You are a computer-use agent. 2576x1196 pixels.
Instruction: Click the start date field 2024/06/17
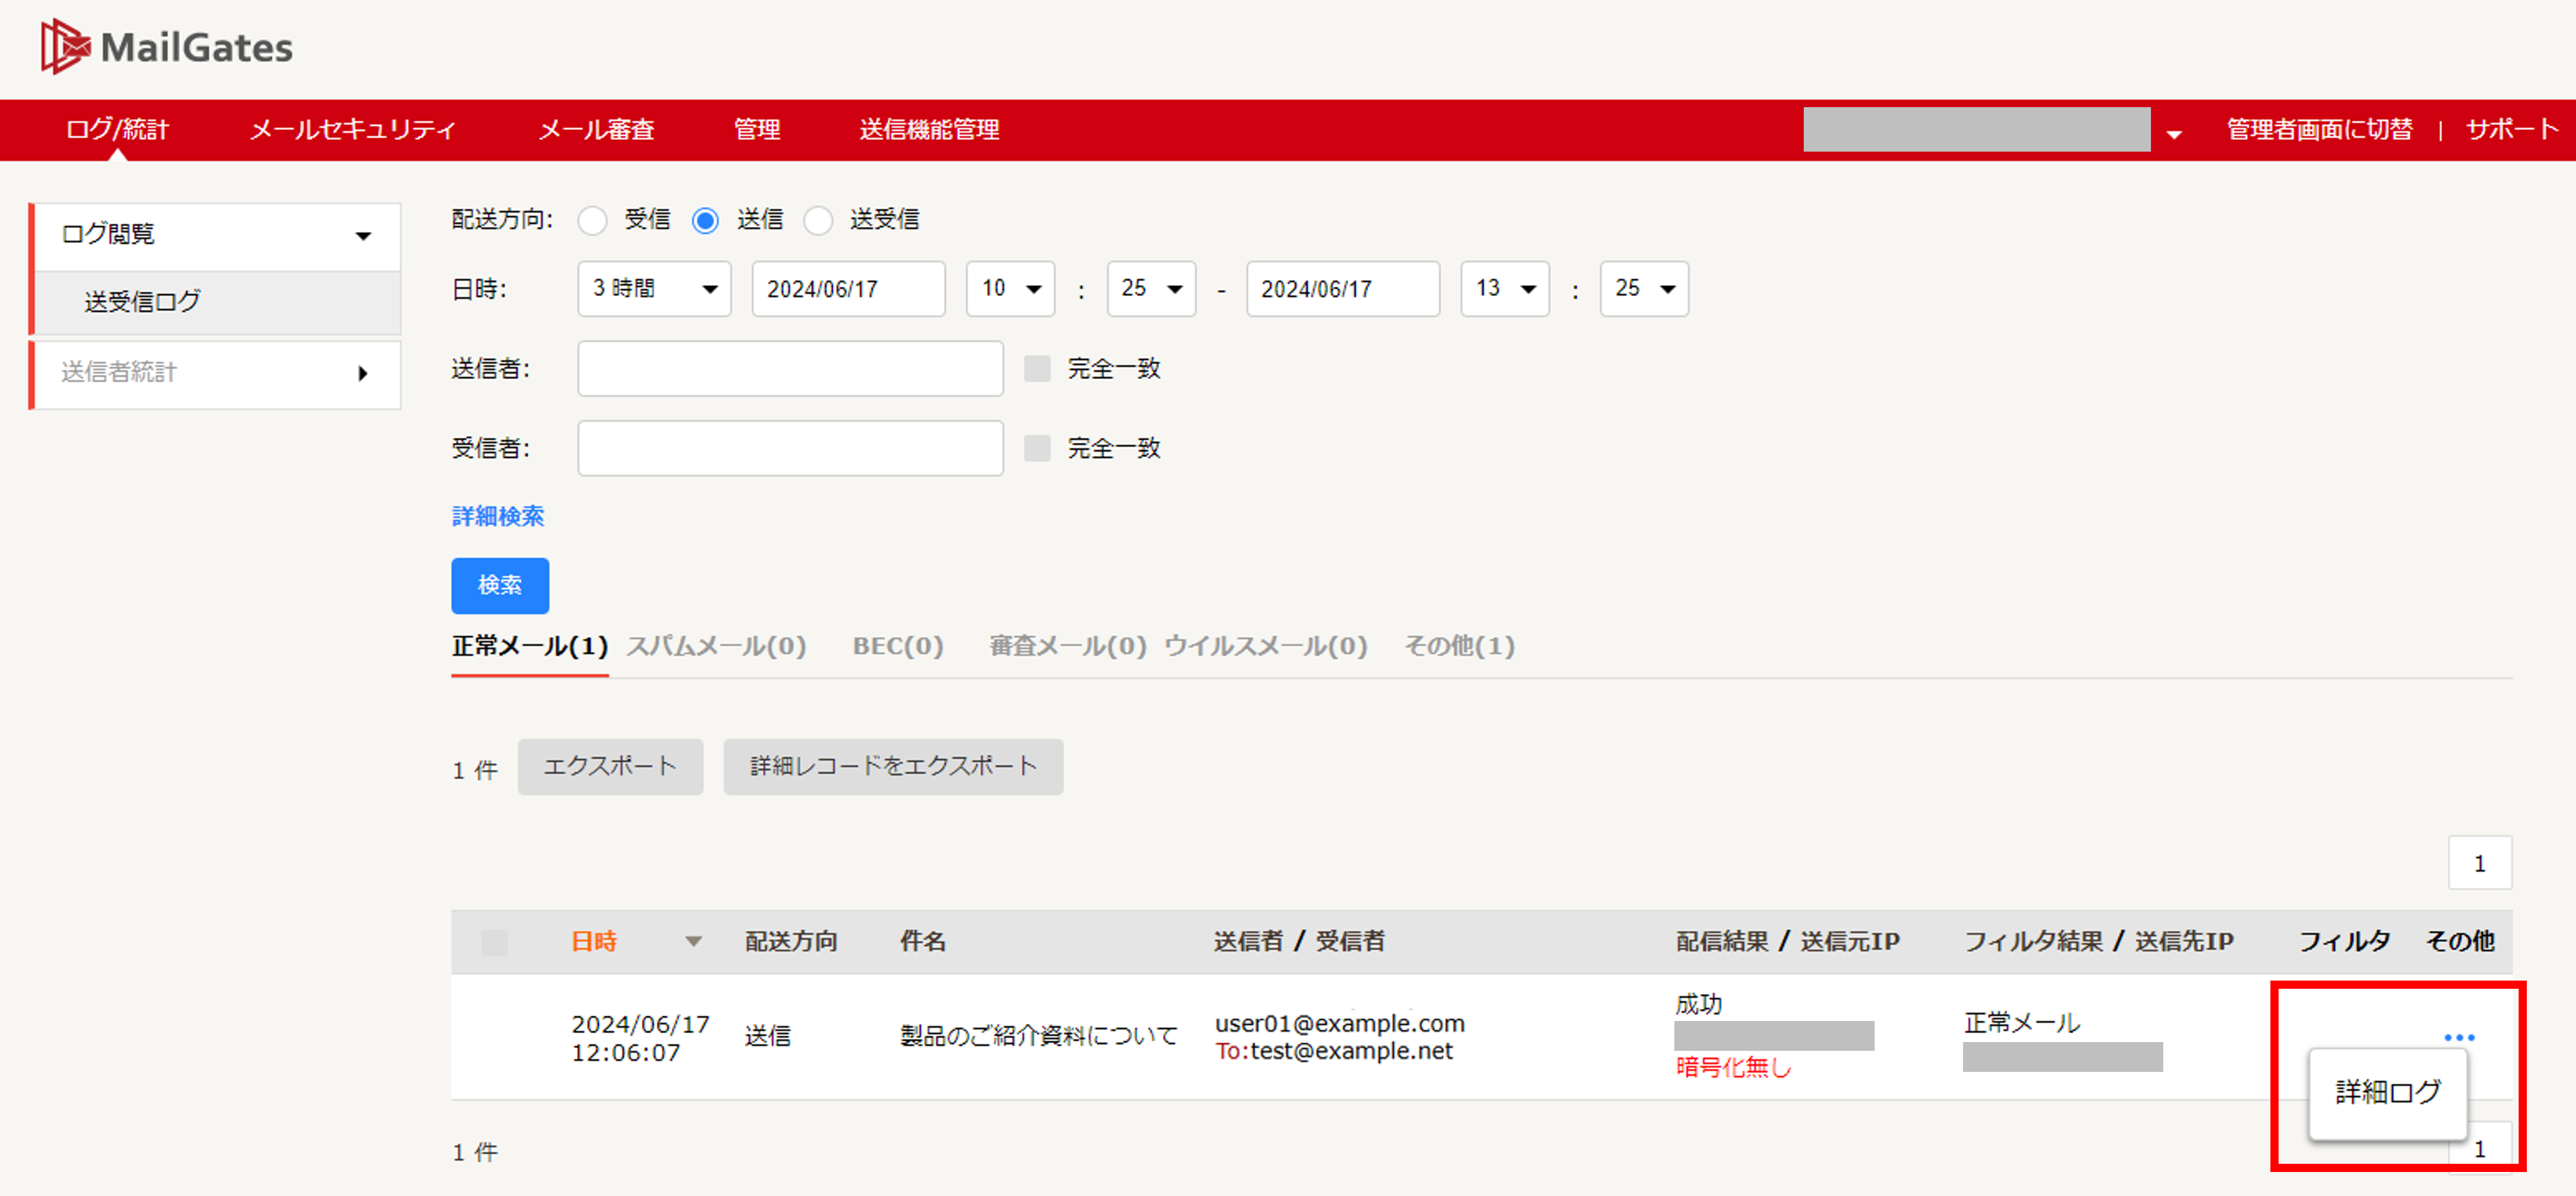(848, 289)
